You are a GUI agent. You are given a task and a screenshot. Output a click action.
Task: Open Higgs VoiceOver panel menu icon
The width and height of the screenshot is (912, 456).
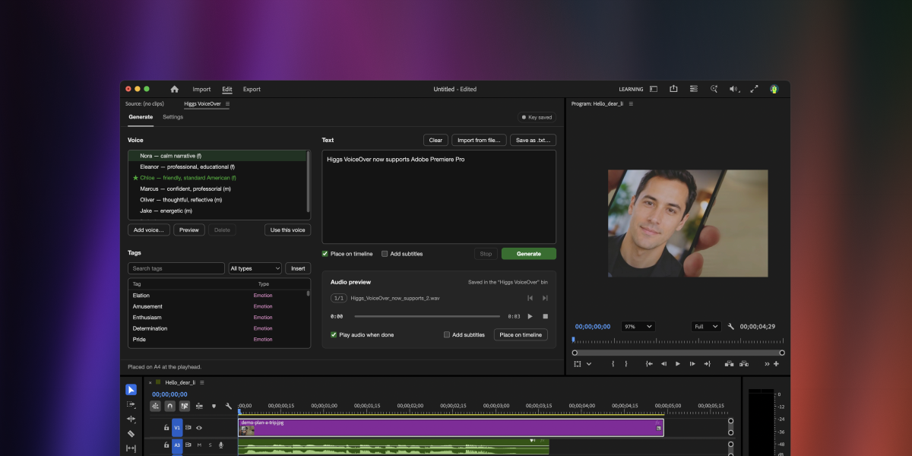click(x=227, y=103)
